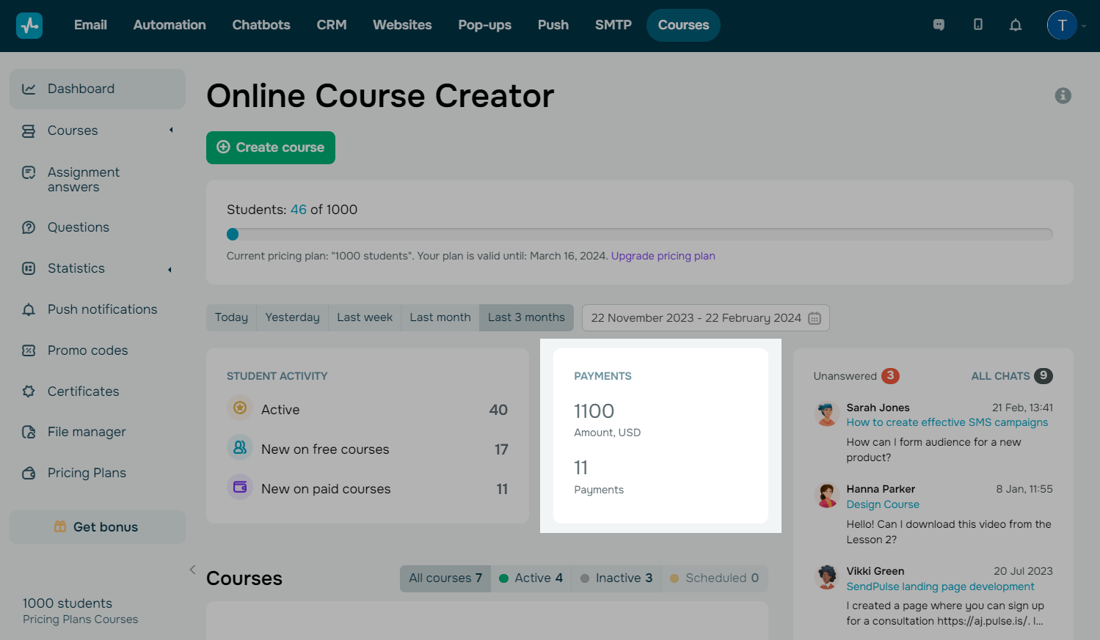Viewport: 1100px width, 640px height.
Task: Switch to the Automation top menu
Action: [x=170, y=25]
